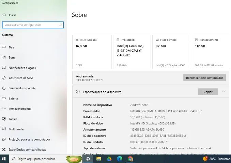The image size is (231, 163).
Task: Open Assistente de foco moon icon
Action: click(x=4, y=78)
